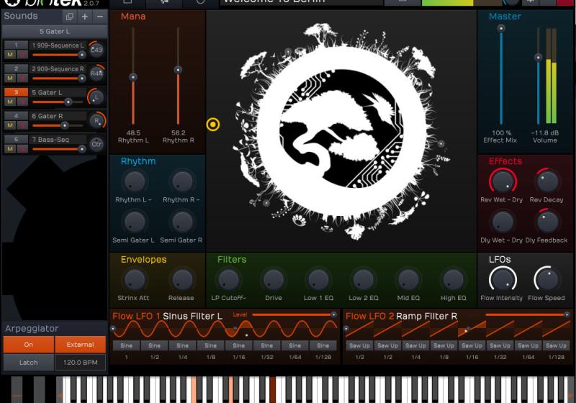Click the Mana Rhythm L slider handle
The image size is (576, 403).
click(133, 77)
